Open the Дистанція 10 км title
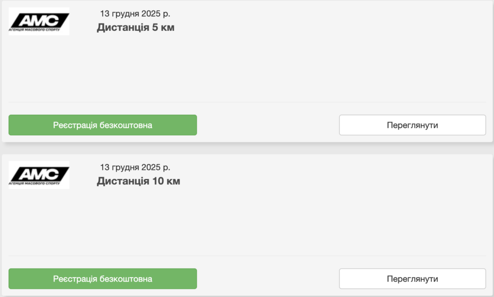This screenshot has height=297, width=494. [x=138, y=181]
